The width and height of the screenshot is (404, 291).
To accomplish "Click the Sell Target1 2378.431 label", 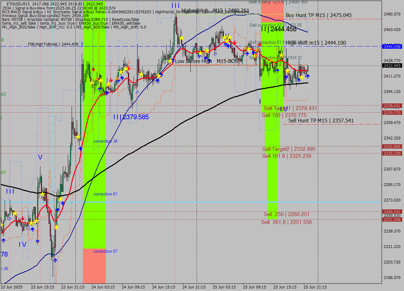I will (x=290, y=108).
